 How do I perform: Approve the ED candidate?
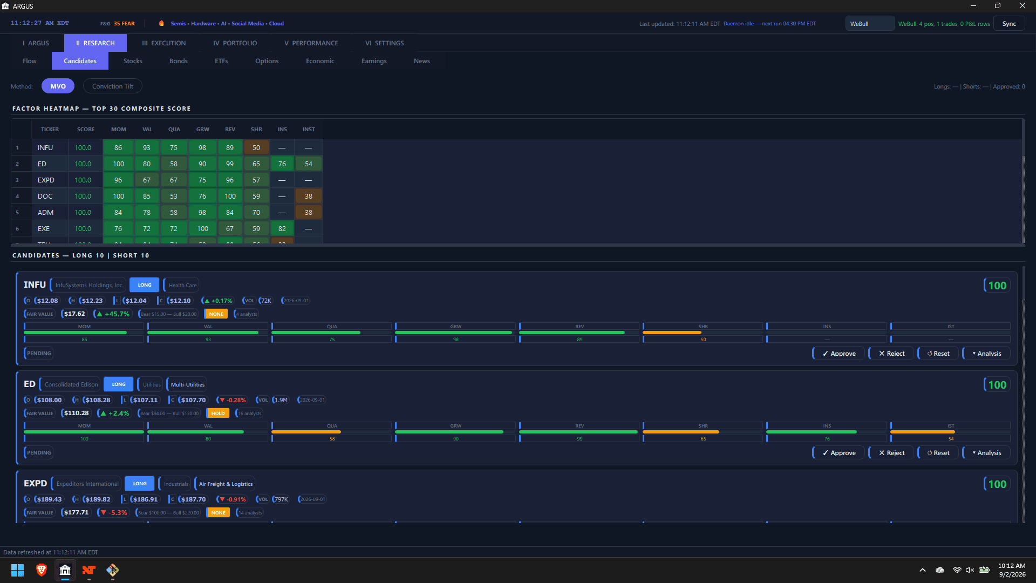(x=839, y=453)
